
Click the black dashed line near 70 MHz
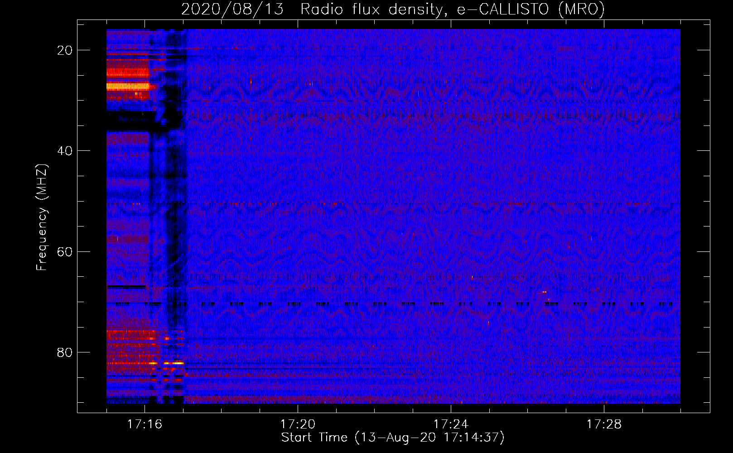(394, 304)
